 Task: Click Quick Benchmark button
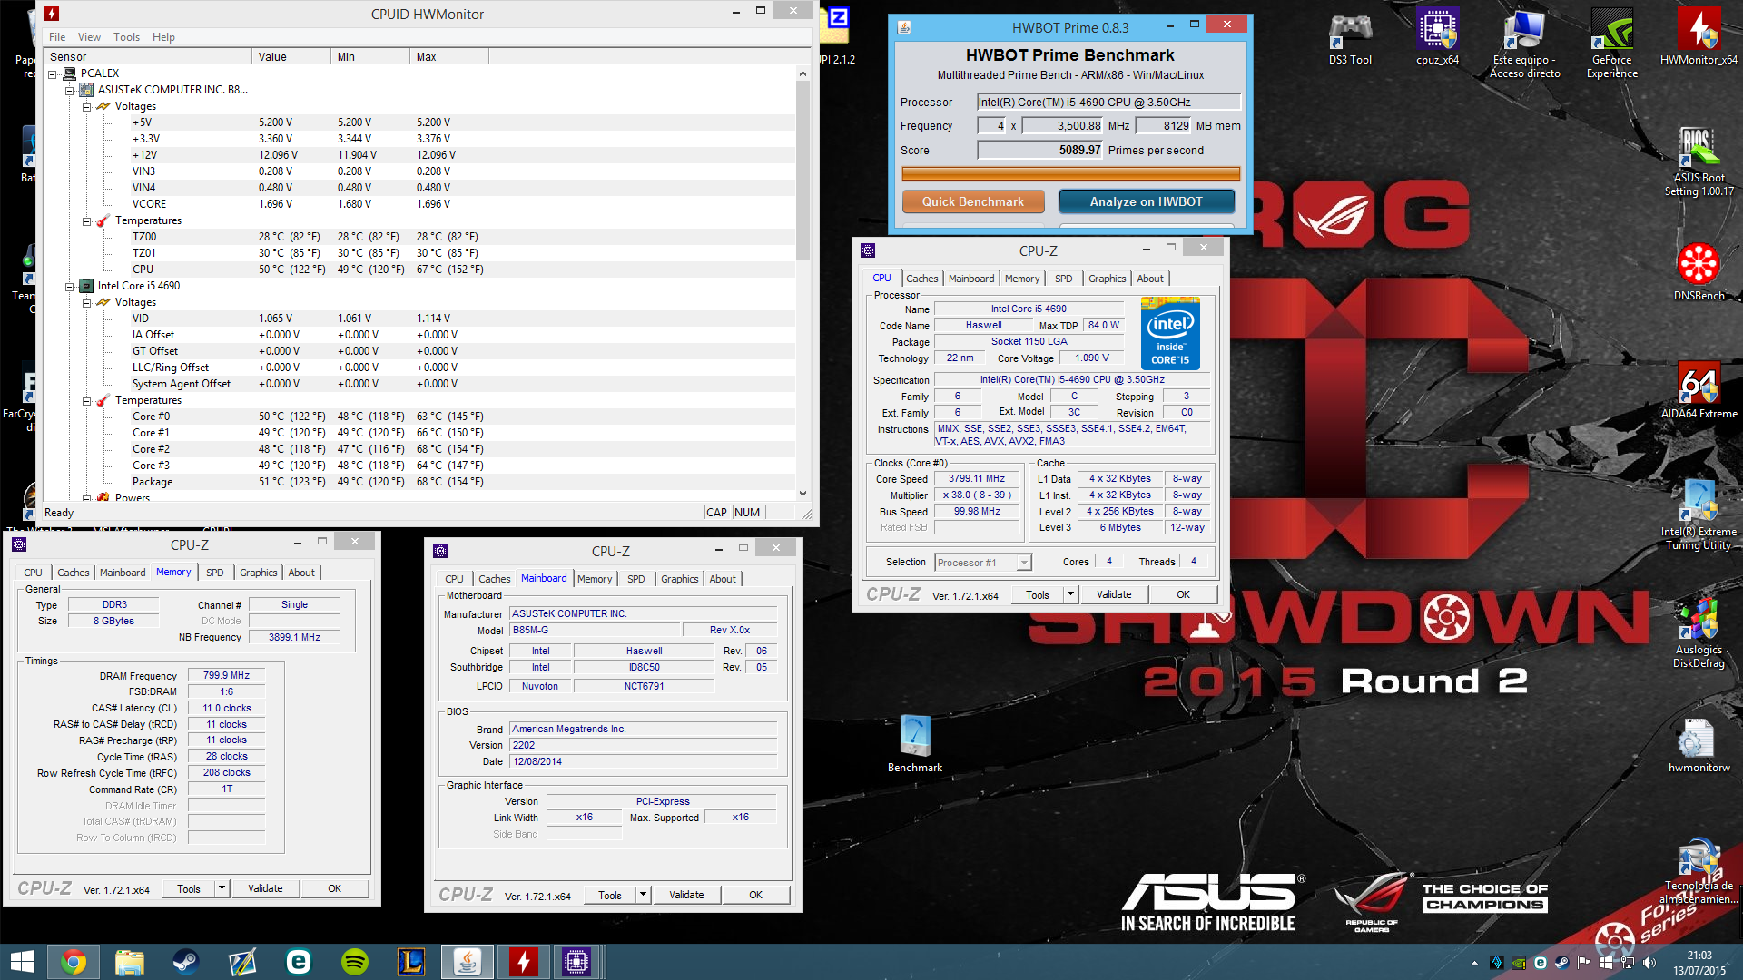pyautogui.click(x=973, y=201)
